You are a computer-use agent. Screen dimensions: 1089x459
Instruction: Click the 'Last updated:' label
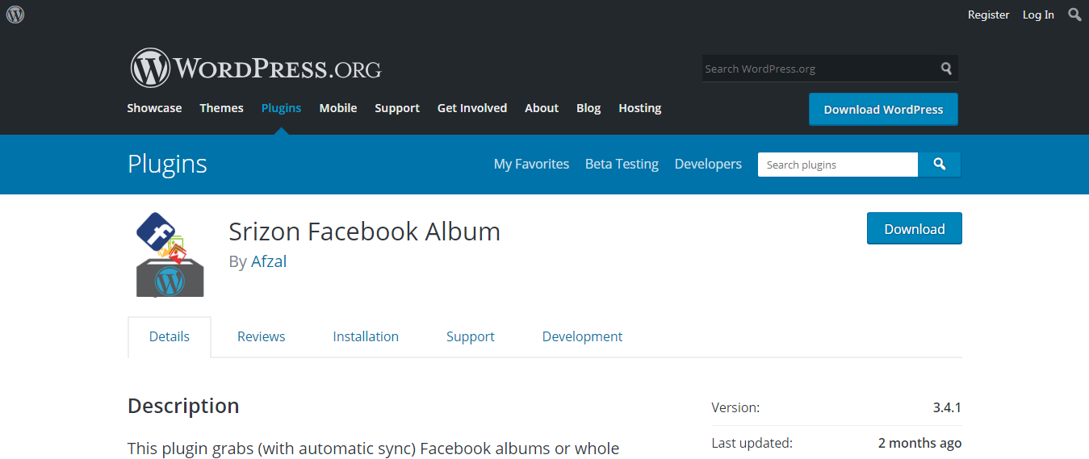(x=752, y=443)
